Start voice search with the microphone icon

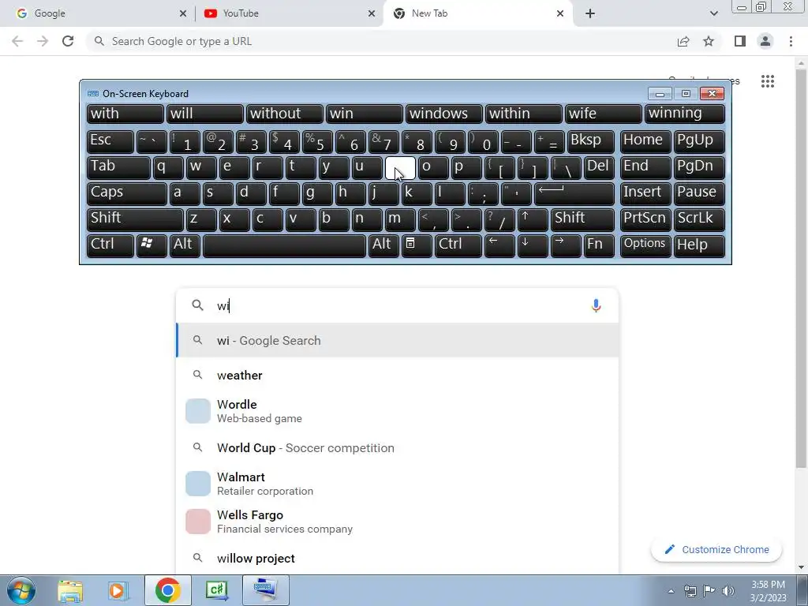596,305
